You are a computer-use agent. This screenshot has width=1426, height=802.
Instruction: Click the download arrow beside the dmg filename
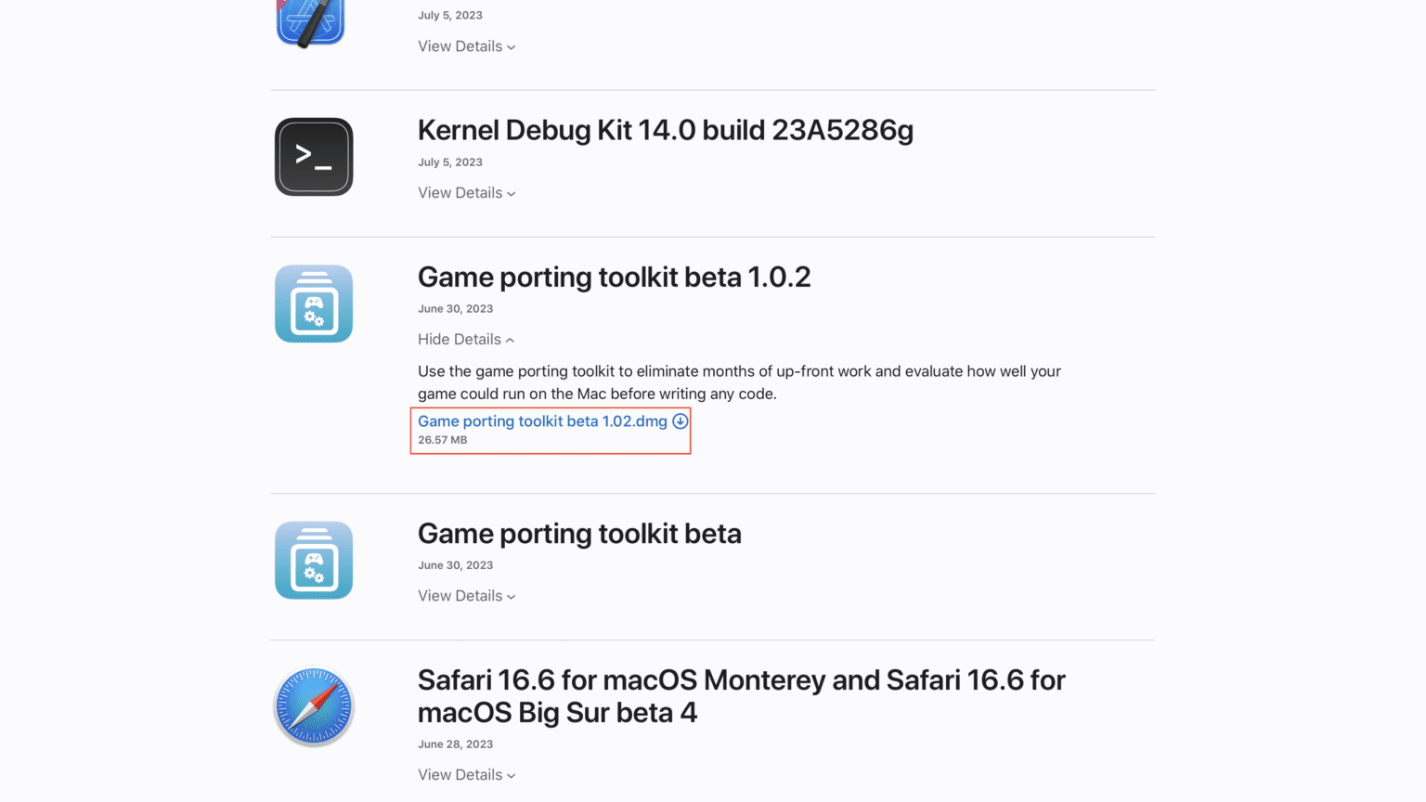tap(679, 420)
